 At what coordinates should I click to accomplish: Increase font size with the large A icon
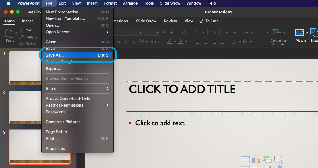(x=164, y=32)
